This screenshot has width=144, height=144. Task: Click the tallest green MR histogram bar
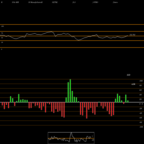click(70, 91)
